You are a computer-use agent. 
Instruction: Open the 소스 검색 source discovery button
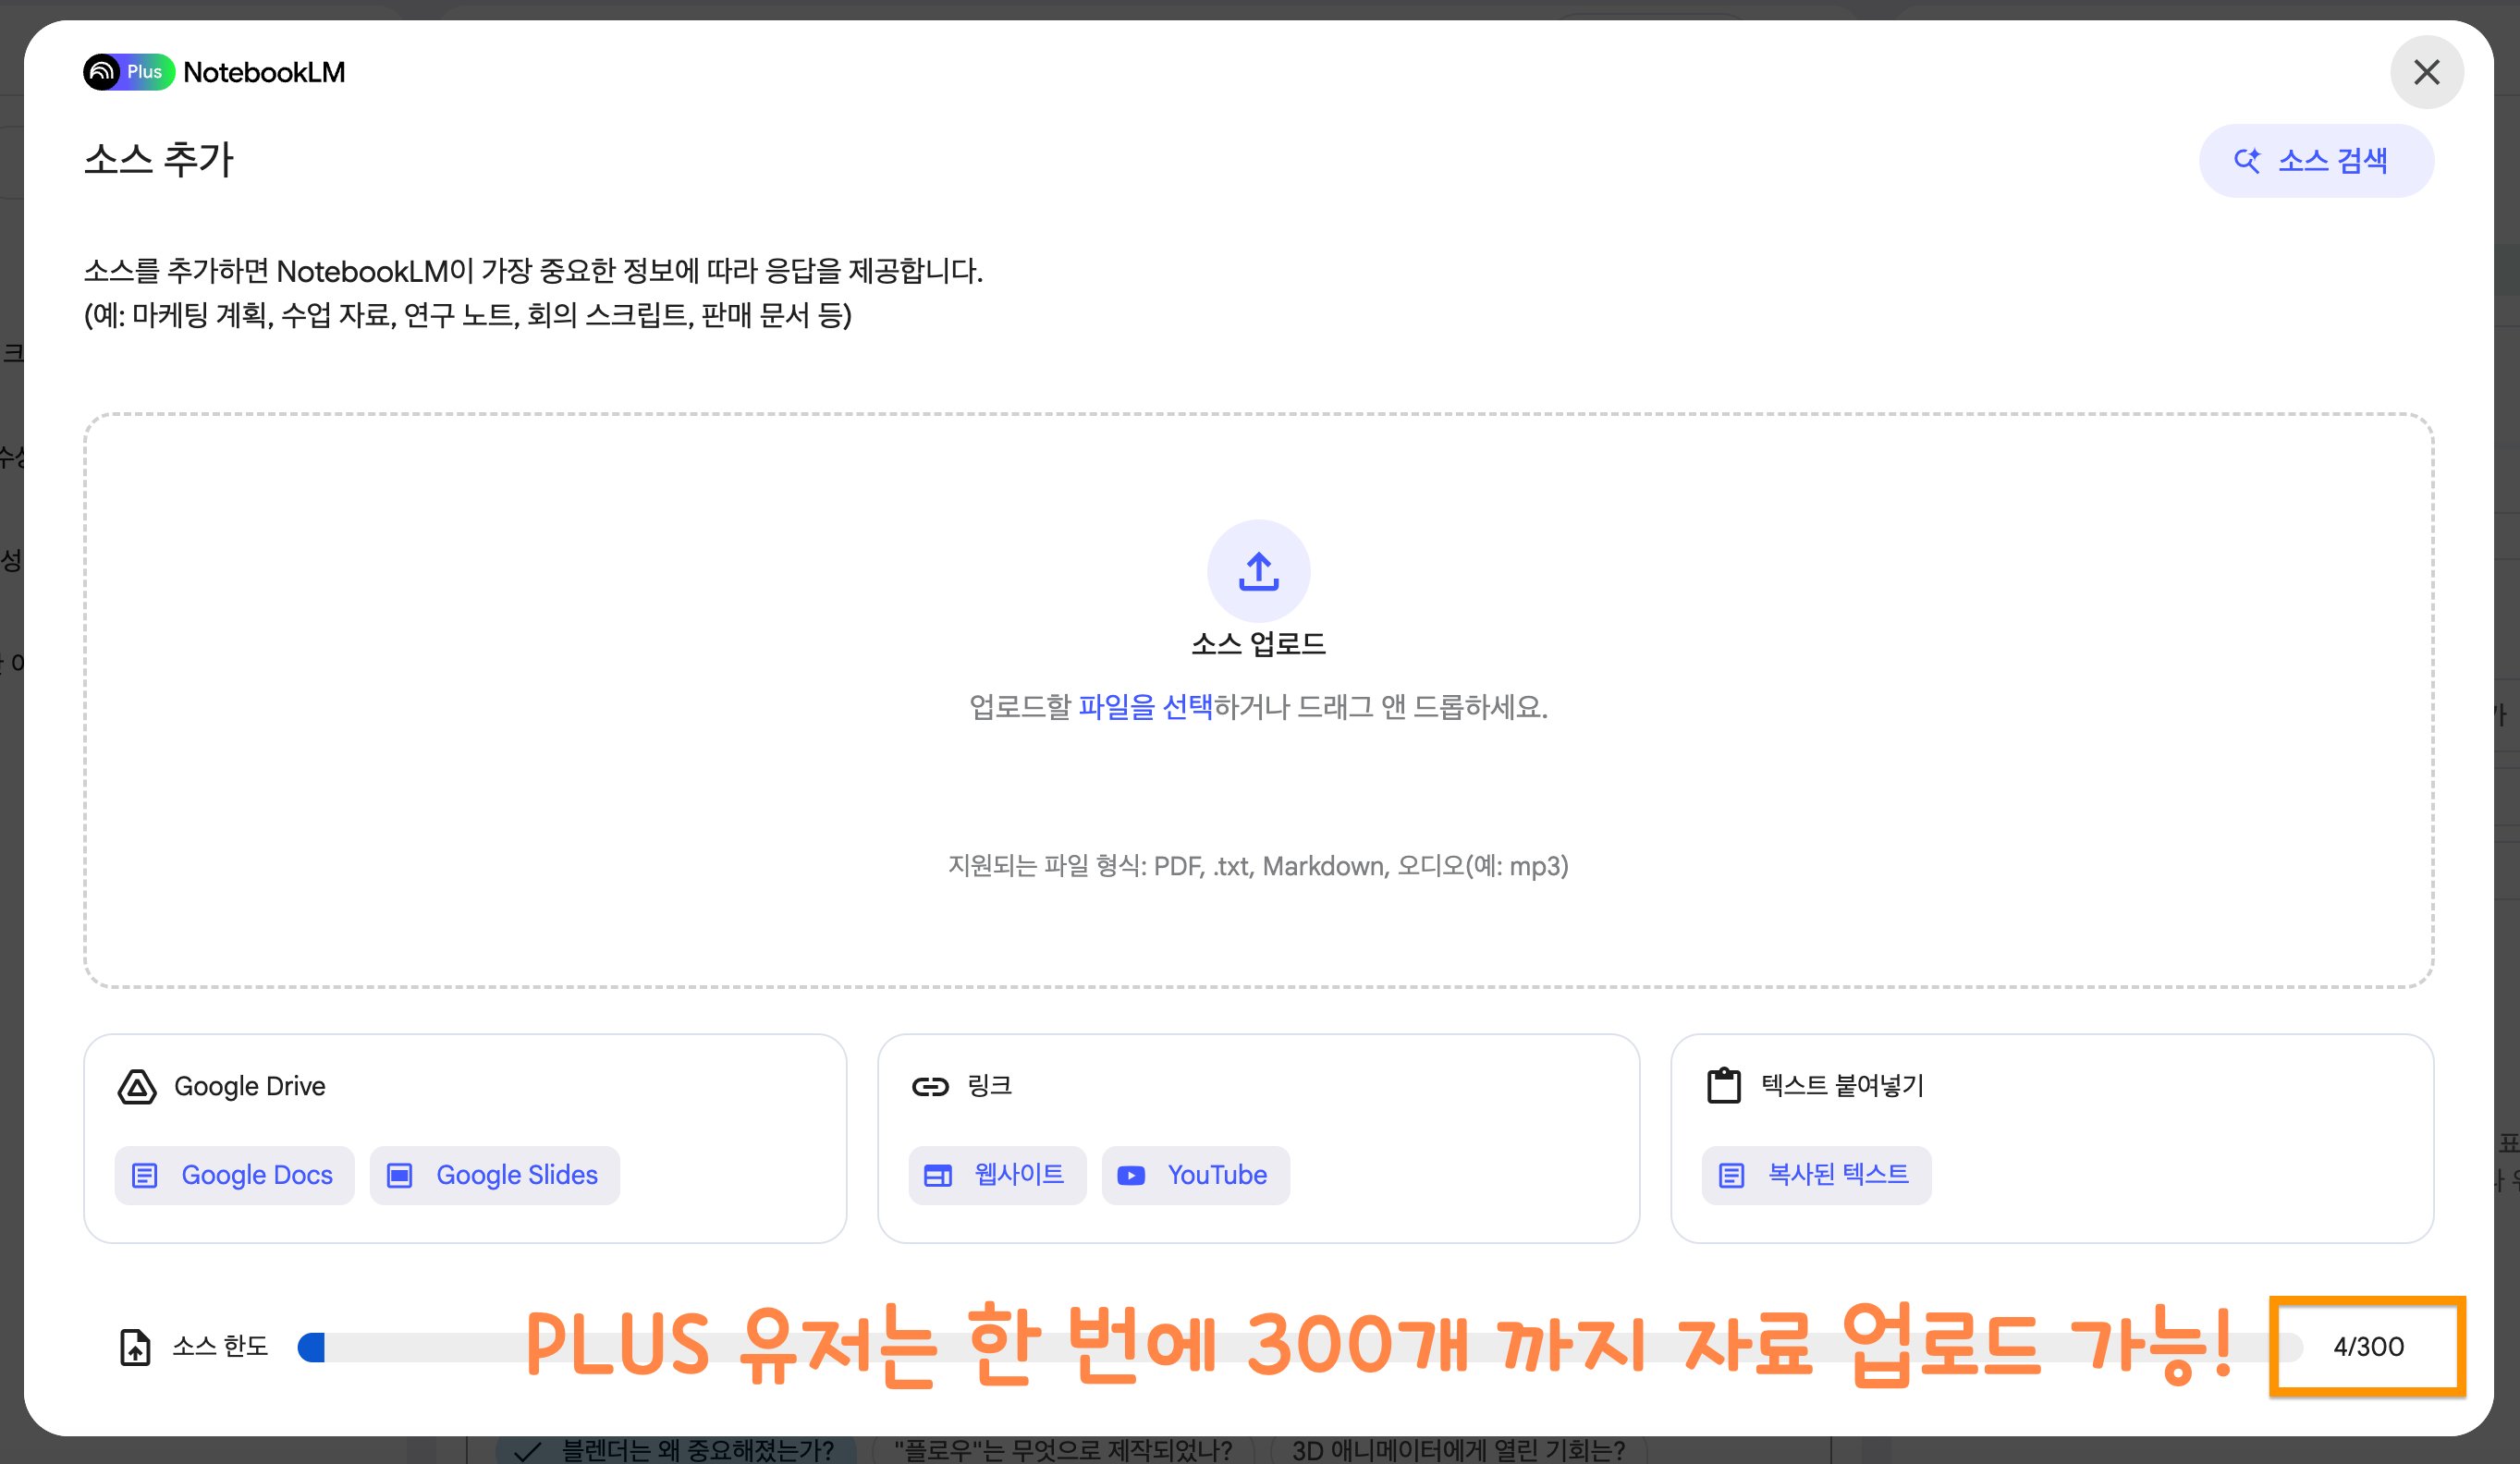[x=2315, y=160]
